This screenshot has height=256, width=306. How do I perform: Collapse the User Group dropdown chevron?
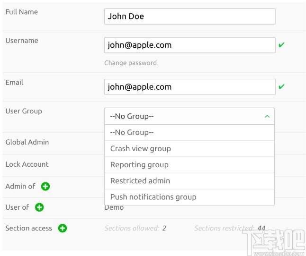267,116
